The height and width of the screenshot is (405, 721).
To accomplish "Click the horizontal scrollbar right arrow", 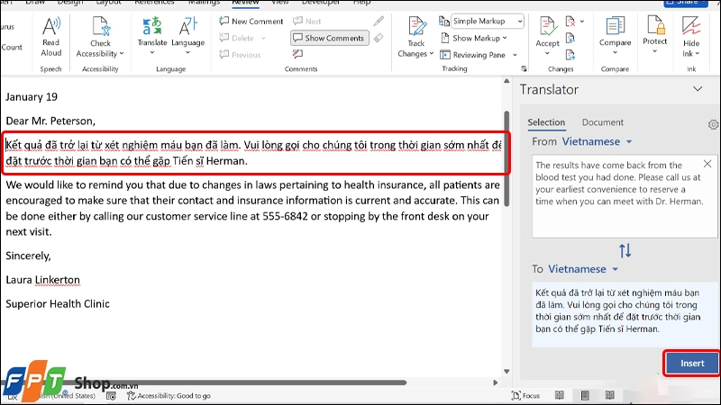I will tap(495, 382).
